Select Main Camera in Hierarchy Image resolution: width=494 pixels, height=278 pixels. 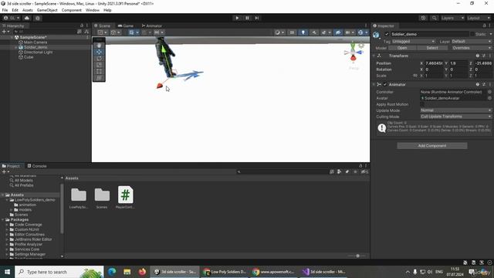tap(36, 42)
